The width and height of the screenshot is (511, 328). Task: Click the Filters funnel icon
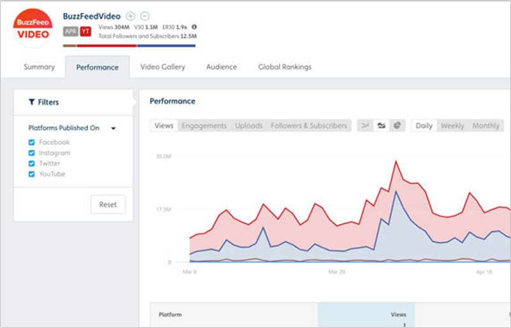click(32, 102)
